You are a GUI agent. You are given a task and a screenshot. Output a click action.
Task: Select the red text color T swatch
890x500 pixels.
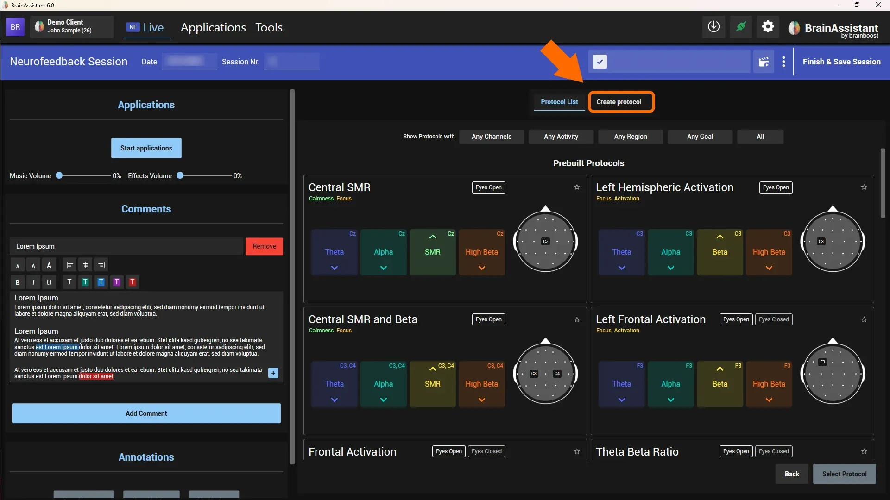coord(133,282)
